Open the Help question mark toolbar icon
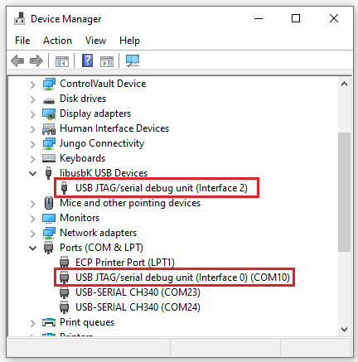The width and height of the screenshot is (358, 362). click(87, 60)
